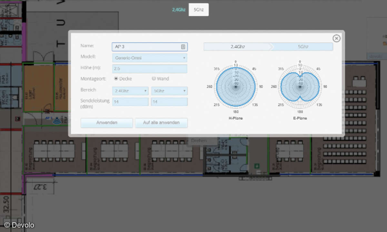Select the 5Ghz tab above the floor plan
The height and width of the screenshot is (232, 387).
[x=199, y=10]
